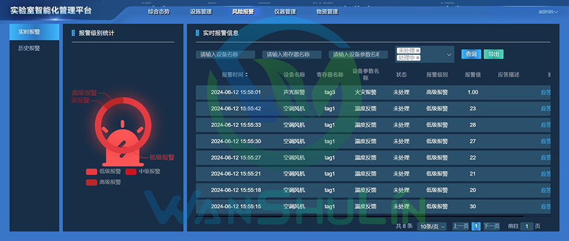Click the 导出 export button
Screen dimensions: 569x241
(x=494, y=54)
